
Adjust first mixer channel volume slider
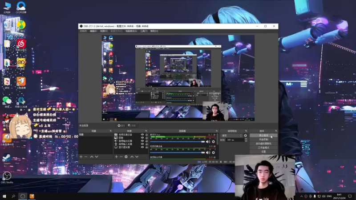(x=177, y=142)
